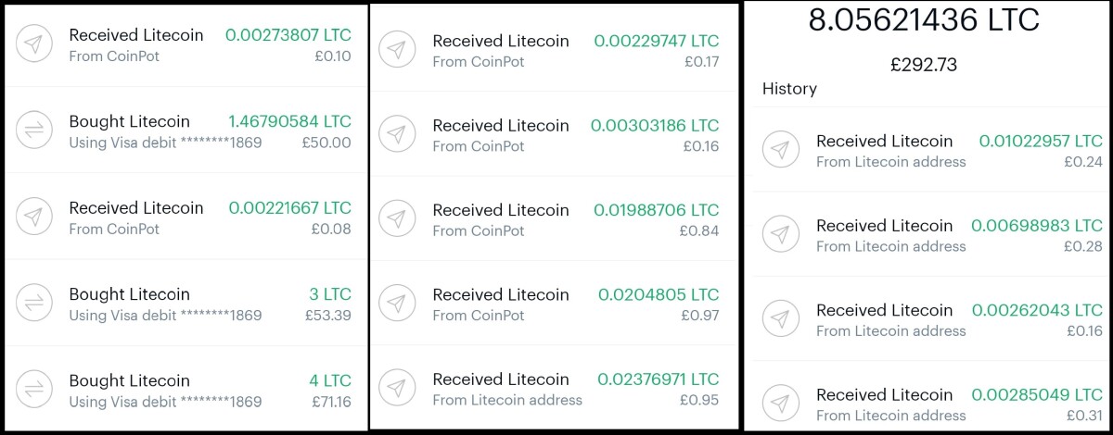The height and width of the screenshot is (435, 1113).
Task: Click the History section heading
Action: pos(789,89)
